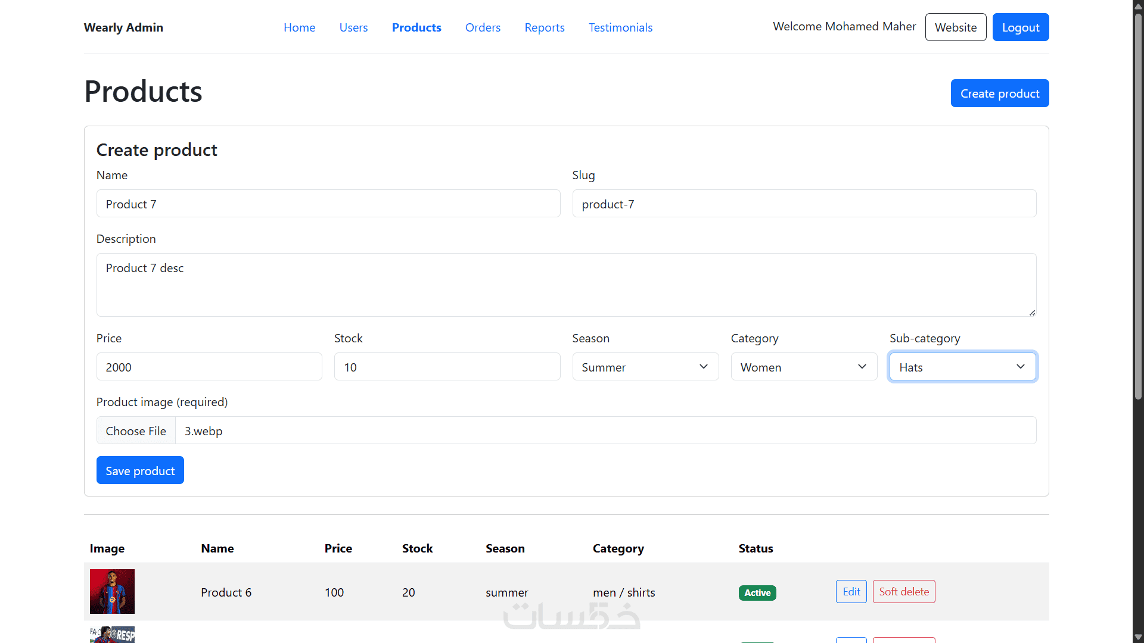Click the Description textarea
Screen dimensions: 1144x643
point(567,285)
